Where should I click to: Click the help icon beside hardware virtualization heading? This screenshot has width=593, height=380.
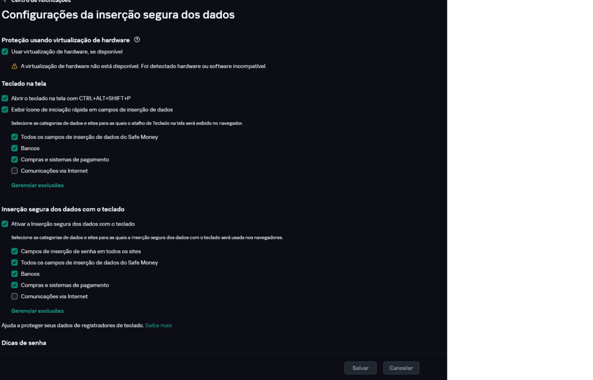(x=137, y=40)
